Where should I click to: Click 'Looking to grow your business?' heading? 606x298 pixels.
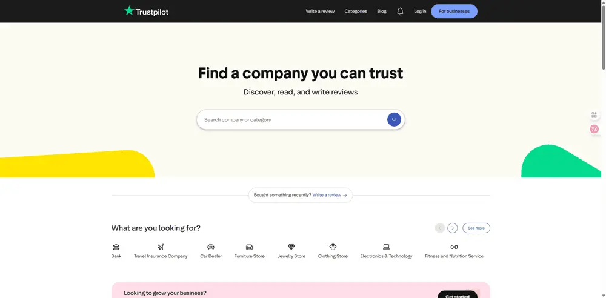(165, 293)
